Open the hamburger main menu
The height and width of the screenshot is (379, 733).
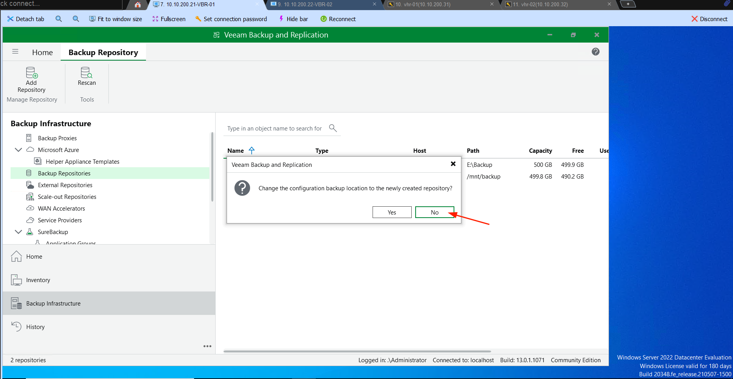[15, 52]
